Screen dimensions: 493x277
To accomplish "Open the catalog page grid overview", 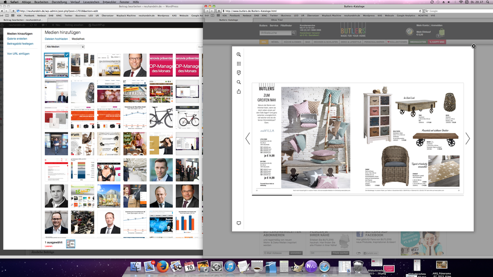I will [239, 64].
